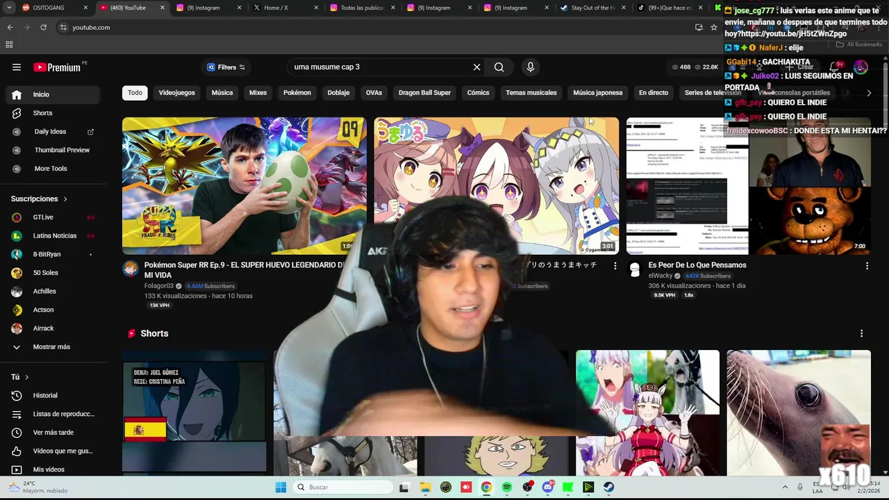This screenshot has width=889, height=500.
Task: Open Steam from the taskbar
Action: coord(608,487)
